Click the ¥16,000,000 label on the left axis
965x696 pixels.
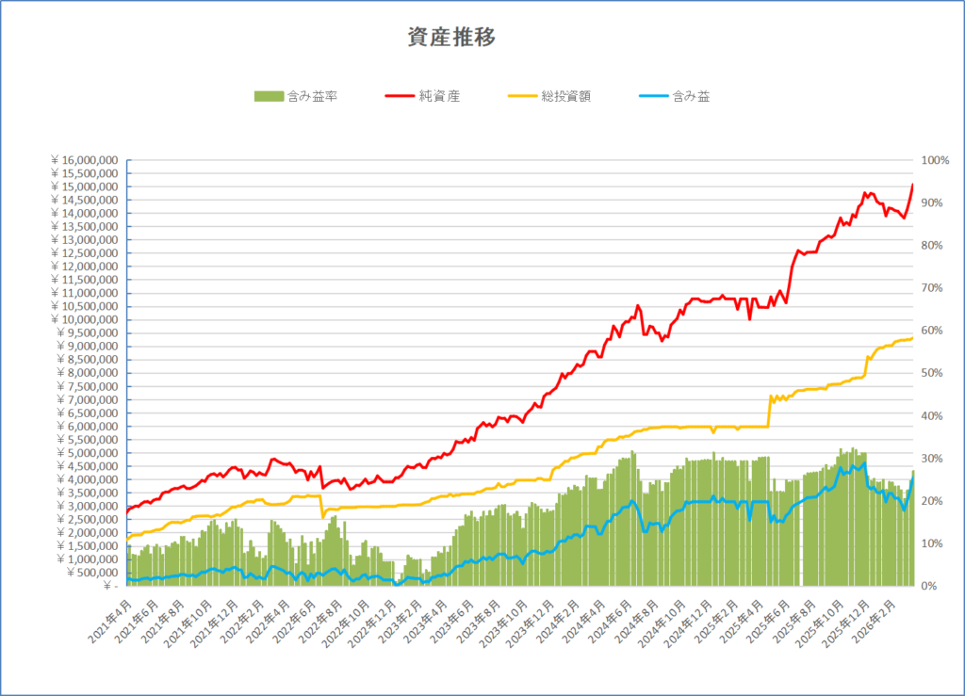[85, 160]
